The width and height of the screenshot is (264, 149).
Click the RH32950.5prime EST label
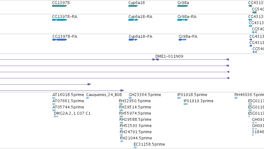point(135,101)
